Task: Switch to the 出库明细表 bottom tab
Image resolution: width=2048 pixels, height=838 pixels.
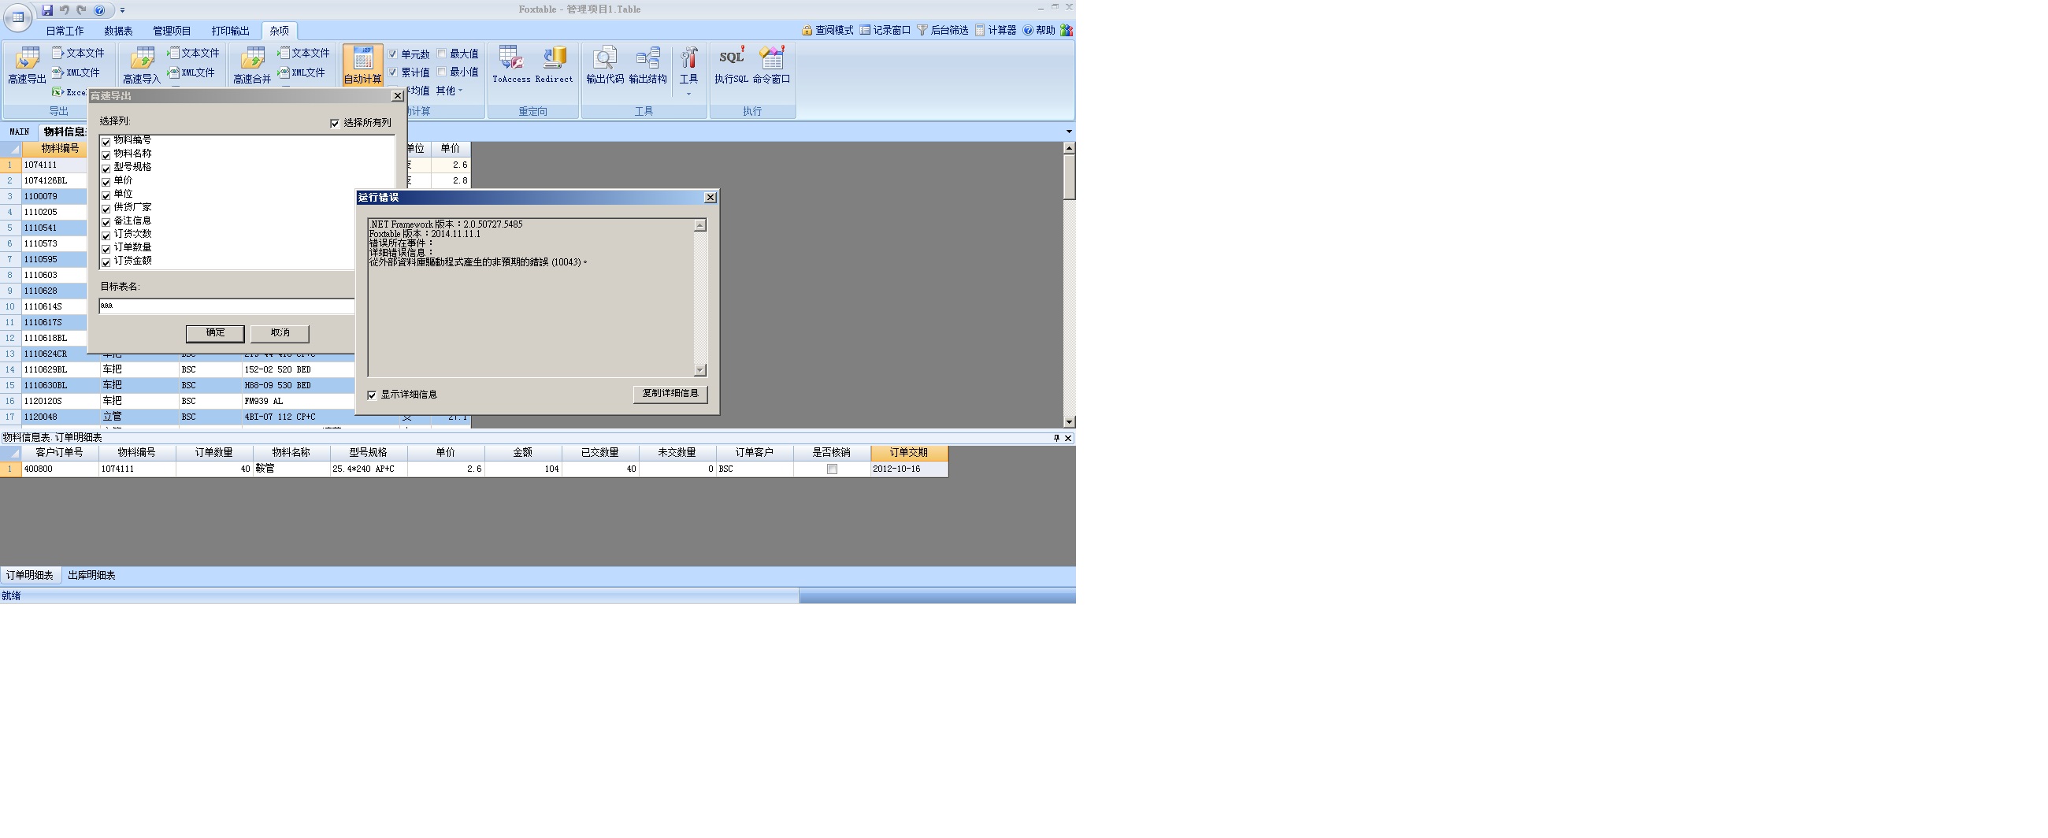Action: point(91,576)
